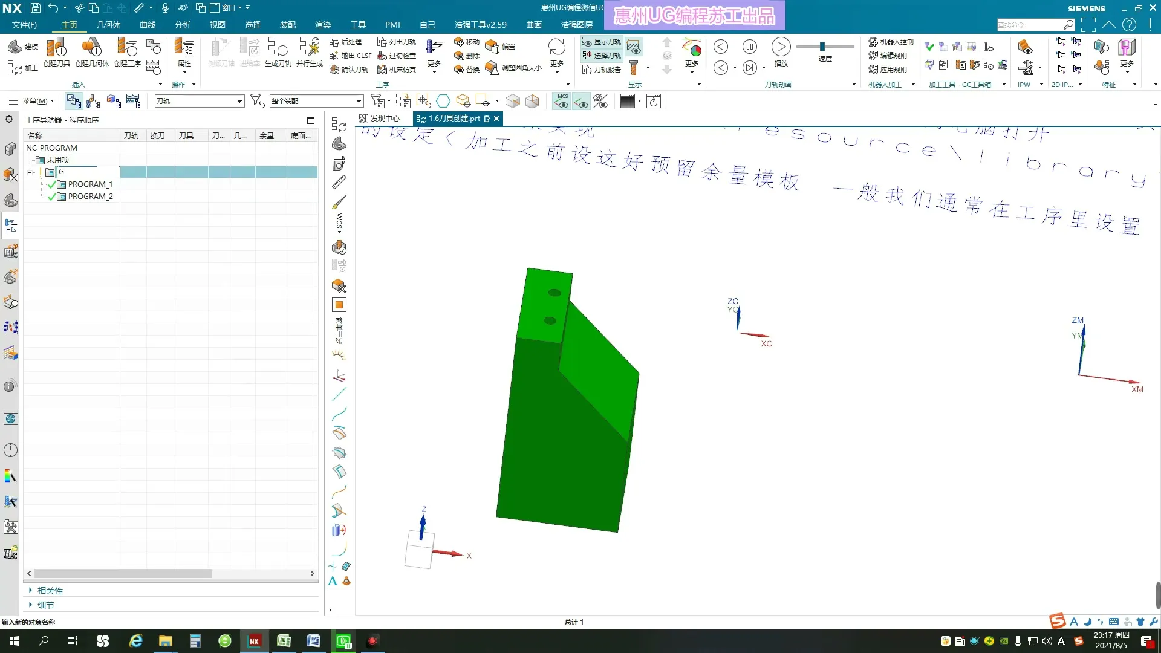The image size is (1161, 653).
Task: Open the 几何体 ribbon tab
Action: click(108, 25)
